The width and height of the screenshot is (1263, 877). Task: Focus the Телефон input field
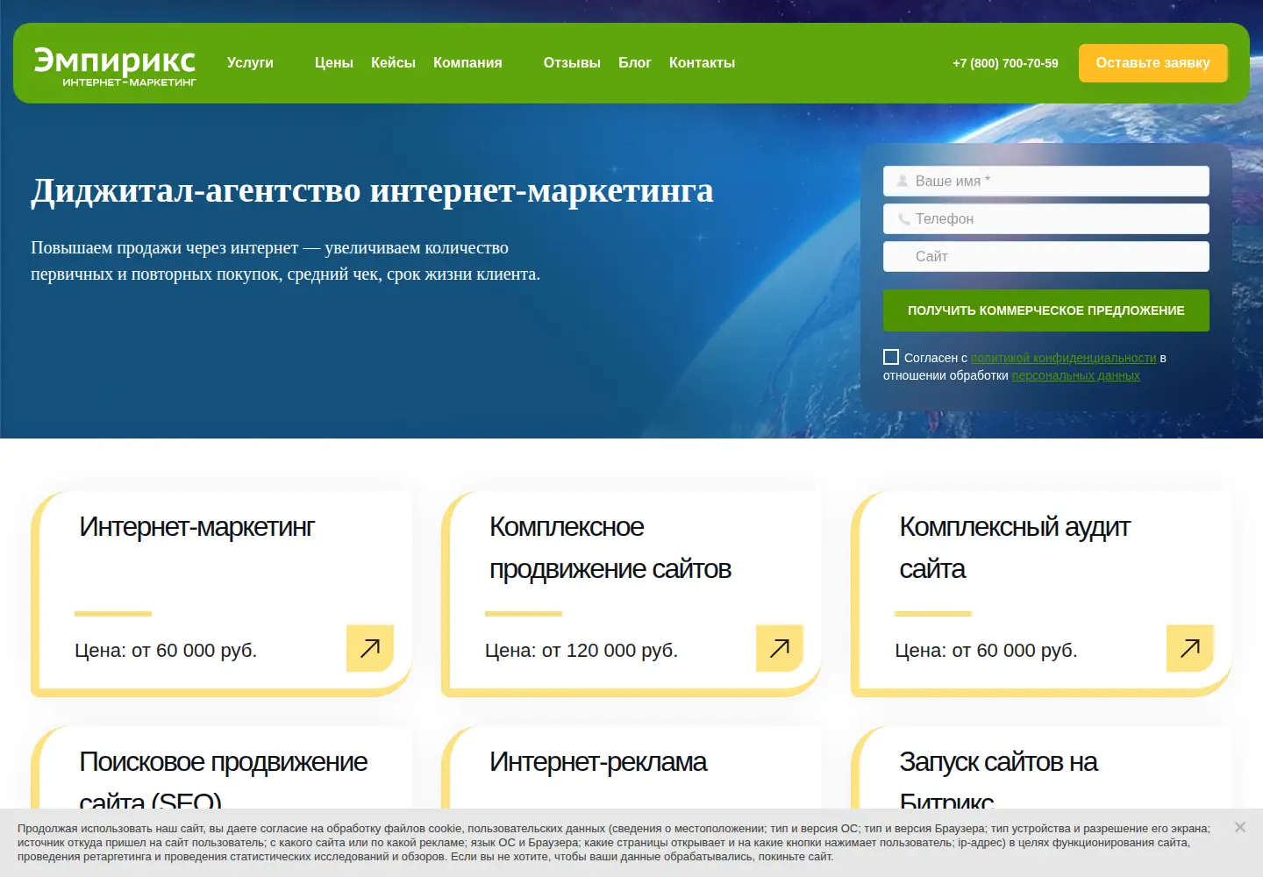point(1046,218)
